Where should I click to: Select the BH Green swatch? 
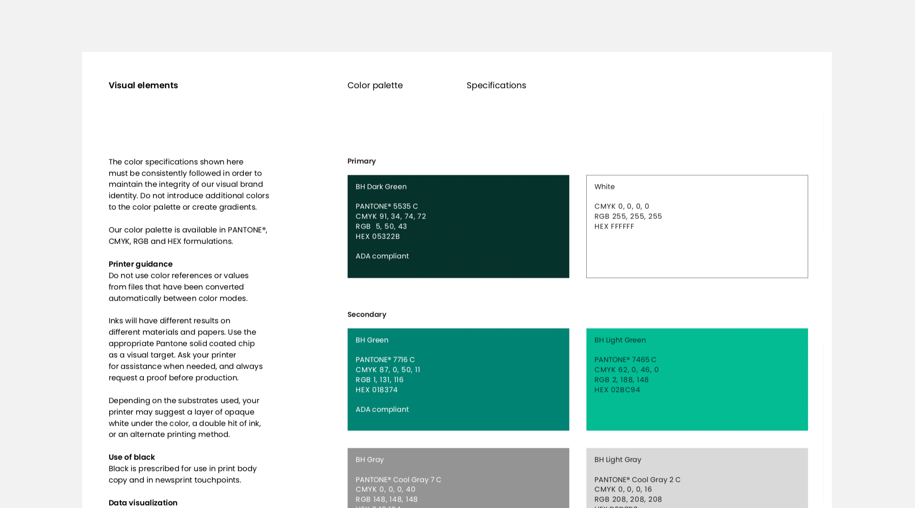tap(458, 379)
